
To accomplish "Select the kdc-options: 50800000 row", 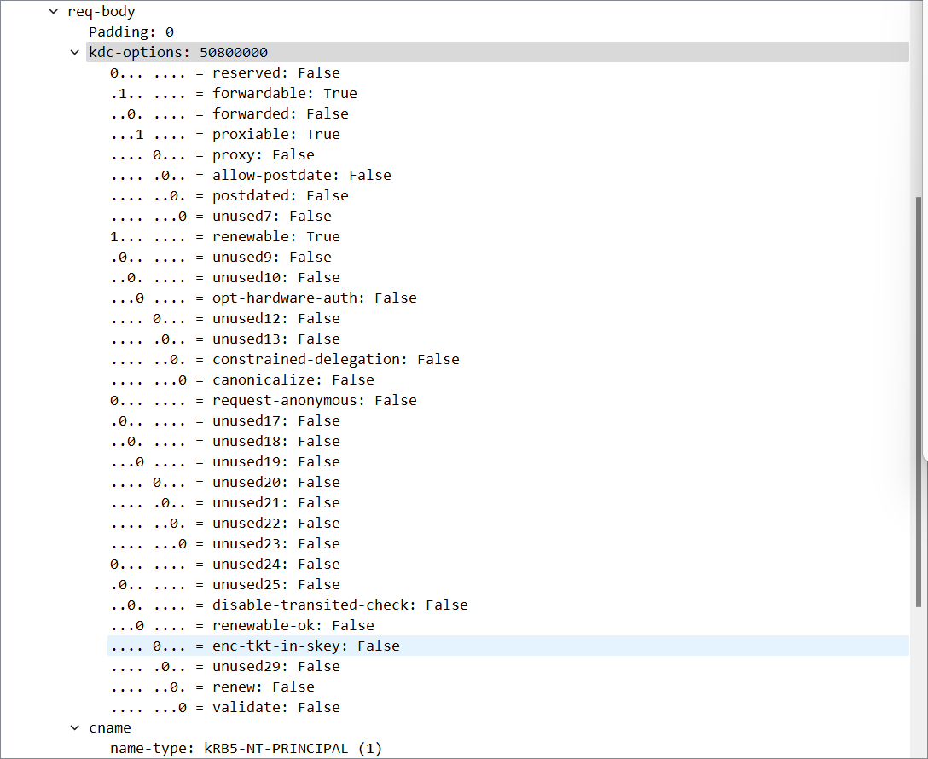I will (178, 53).
